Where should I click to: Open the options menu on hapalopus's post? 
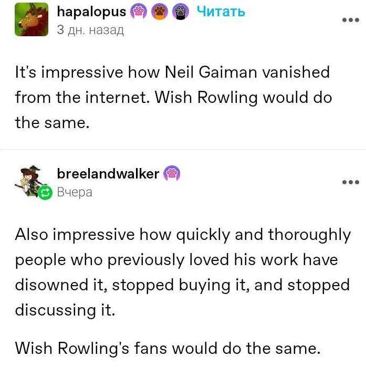(350, 20)
